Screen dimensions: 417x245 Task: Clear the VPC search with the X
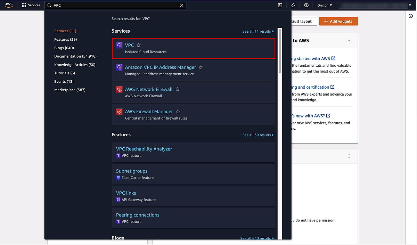coord(181,5)
